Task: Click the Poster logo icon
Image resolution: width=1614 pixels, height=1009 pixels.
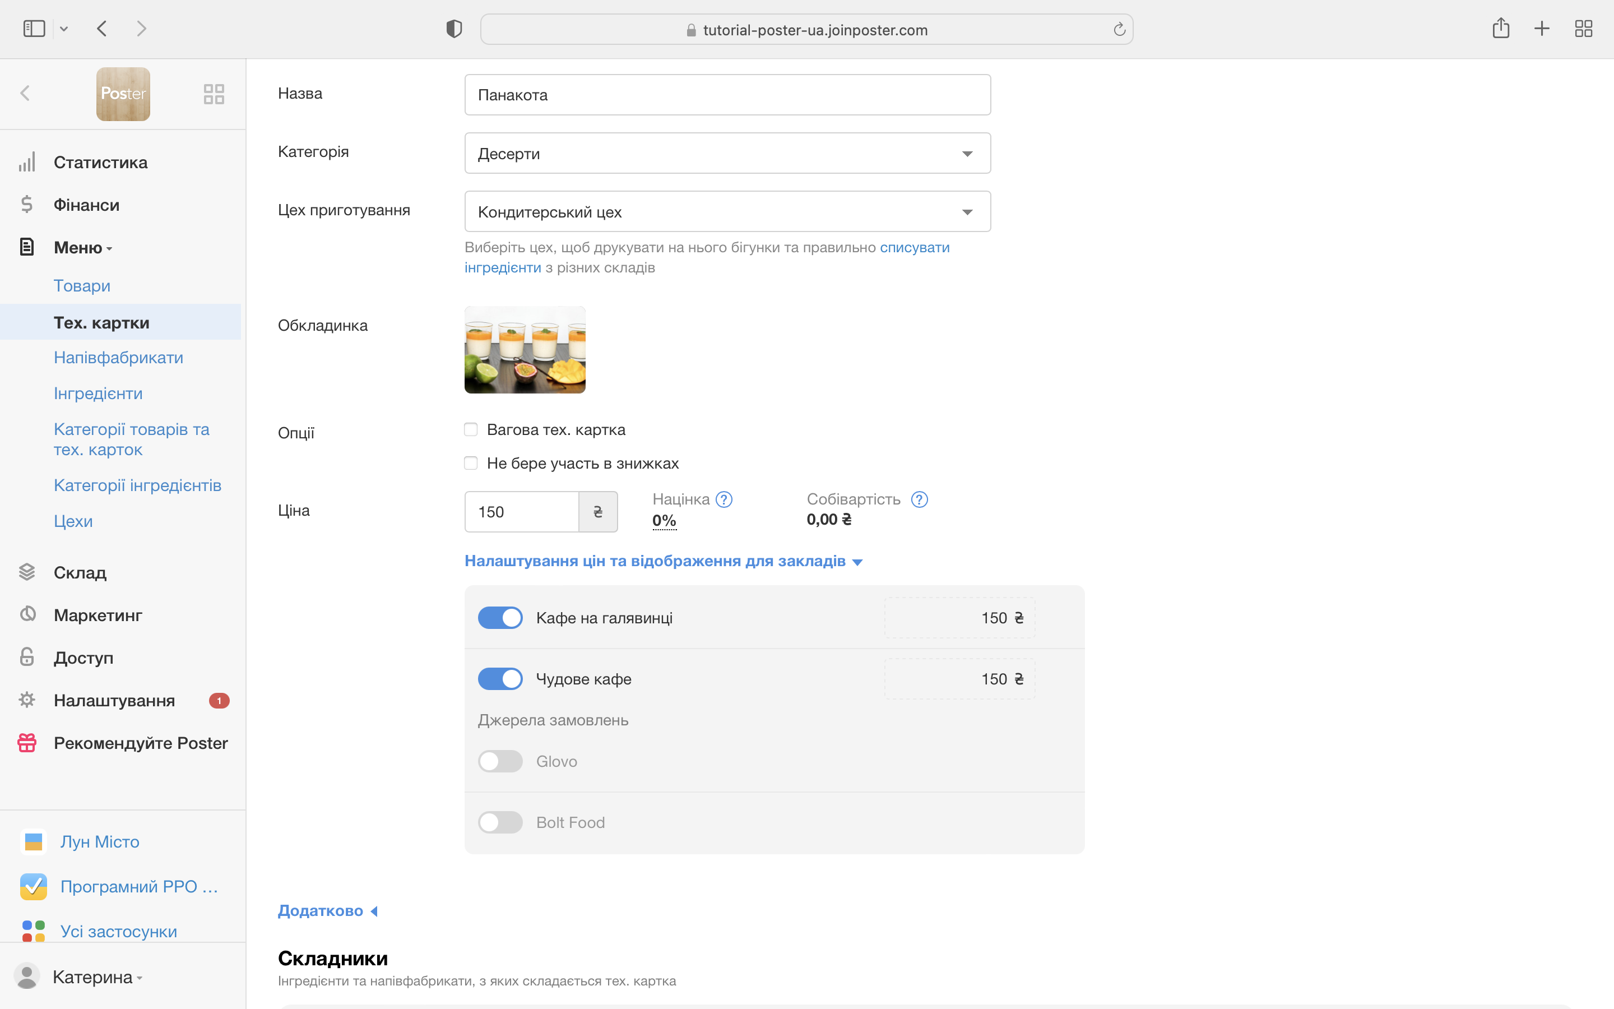Action: coord(123,94)
